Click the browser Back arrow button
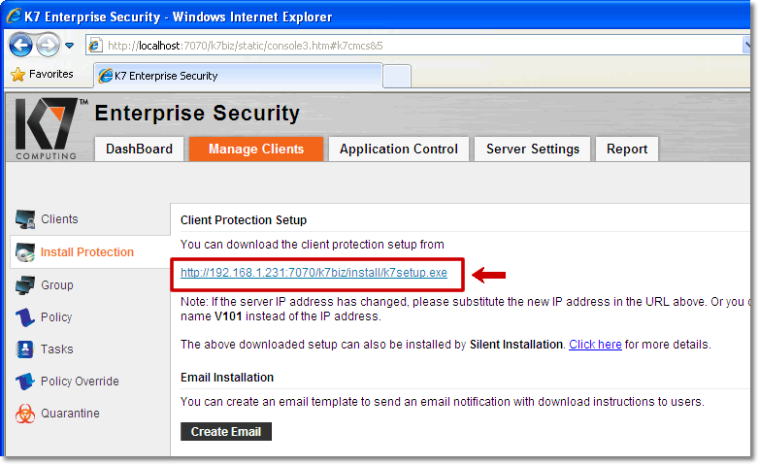Image resolution: width=759 pixels, height=465 pixels. (x=20, y=46)
